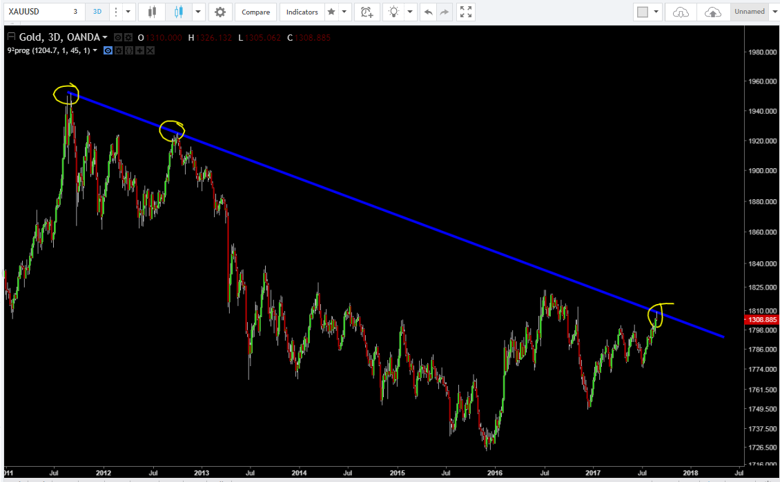The width and height of the screenshot is (780, 482).
Task: Click the lightbulb ideas icon
Action: point(393,12)
